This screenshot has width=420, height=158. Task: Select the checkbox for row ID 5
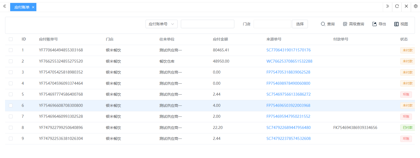coord(11,94)
